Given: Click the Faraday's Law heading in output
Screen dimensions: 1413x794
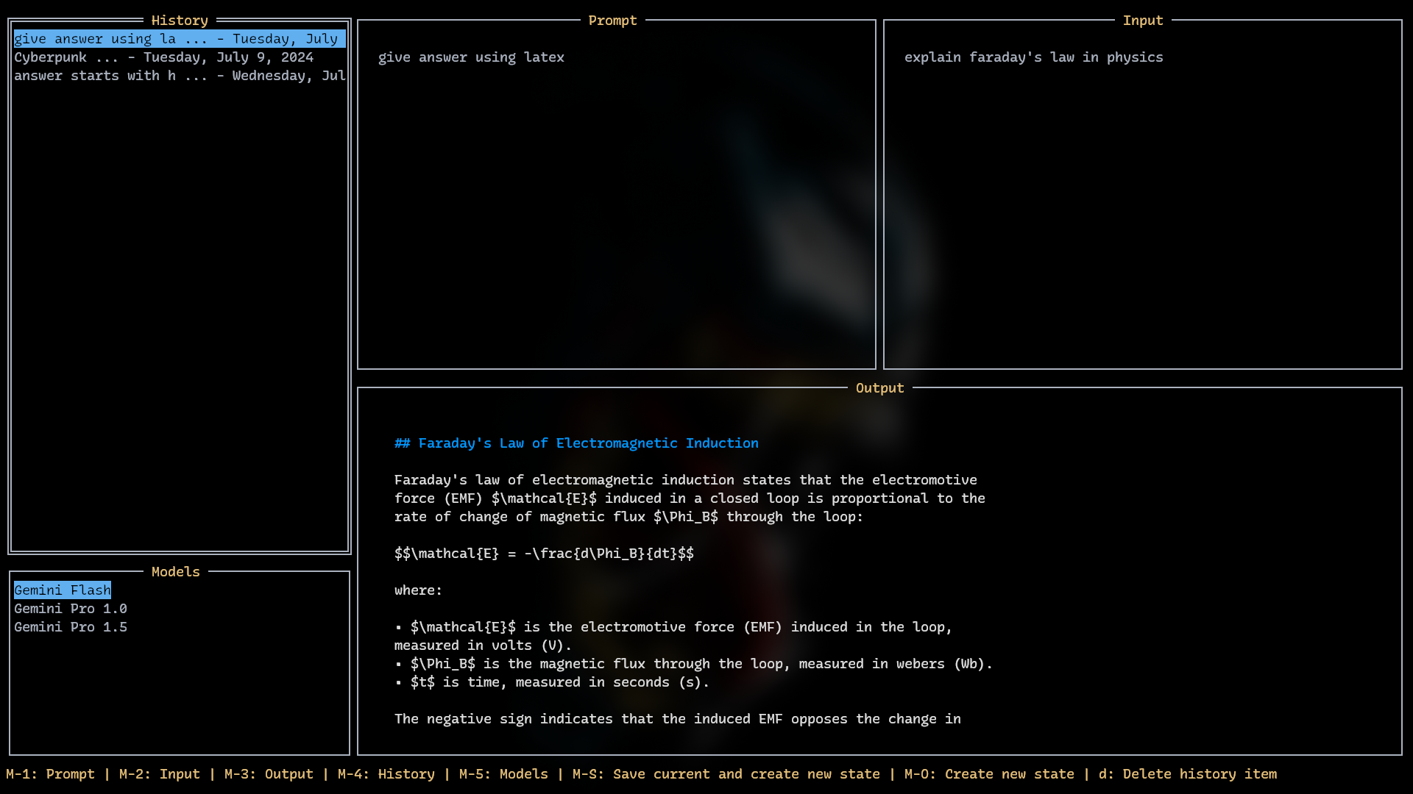Looking at the screenshot, I should 576,443.
